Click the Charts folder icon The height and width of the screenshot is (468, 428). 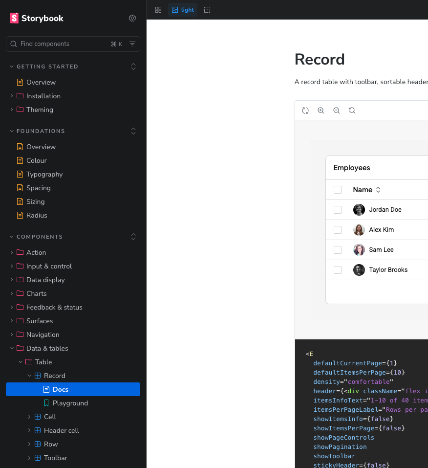(x=20, y=293)
